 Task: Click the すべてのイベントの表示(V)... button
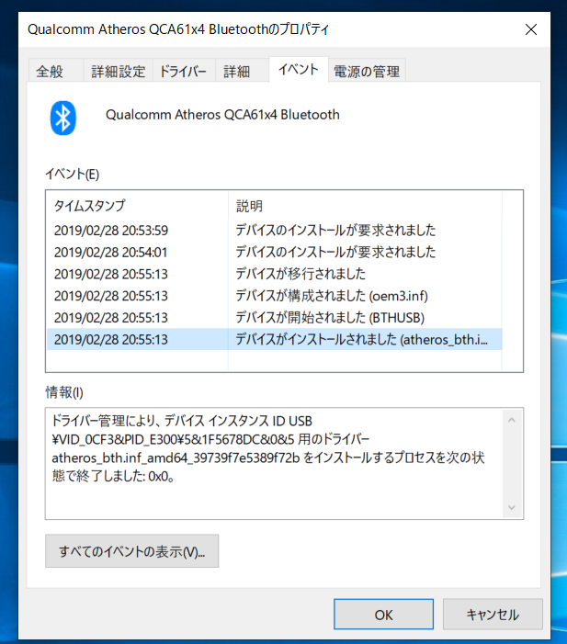(132, 551)
